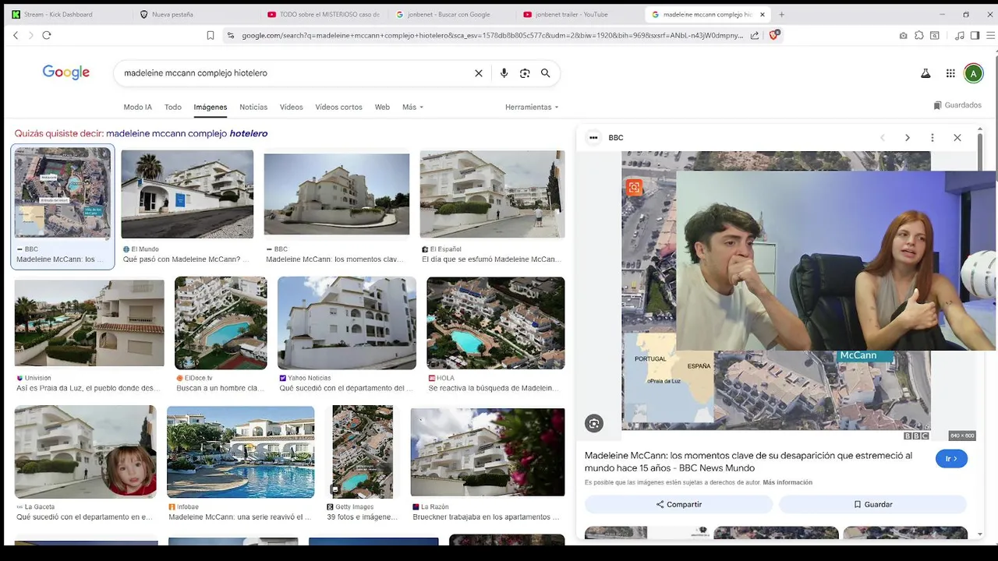The image size is (998, 561).
Task: Click the camera screenshot icon in toolbar
Action: 903,35
